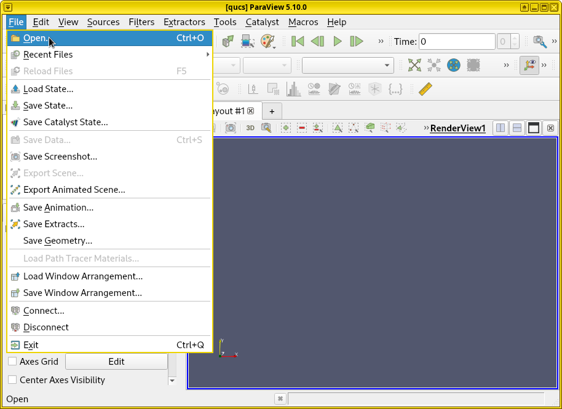Viewport: 562px width, 409px height.
Task: Enable the Axes Grid checkbox
Action: pos(12,362)
